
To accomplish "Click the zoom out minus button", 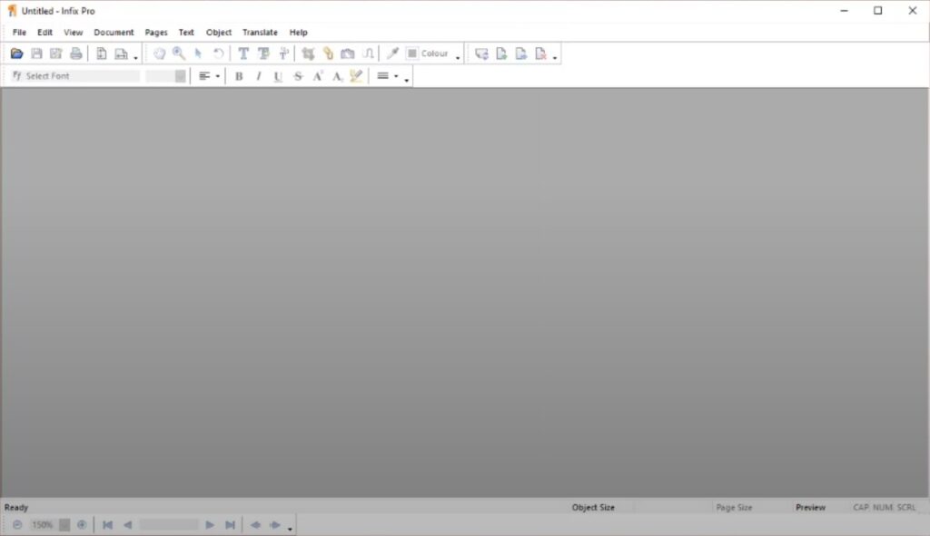I will click(17, 525).
